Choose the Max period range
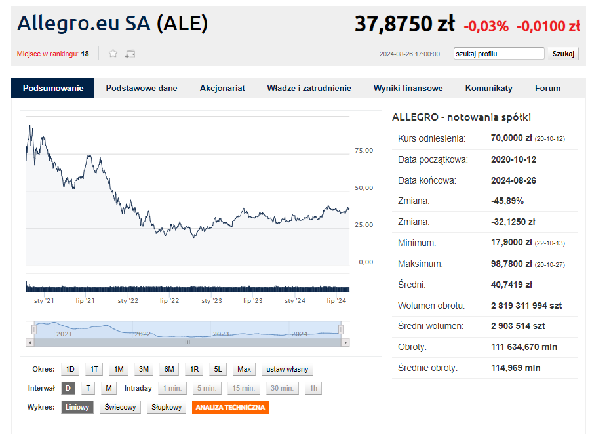590x434 pixels. (x=244, y=369)
